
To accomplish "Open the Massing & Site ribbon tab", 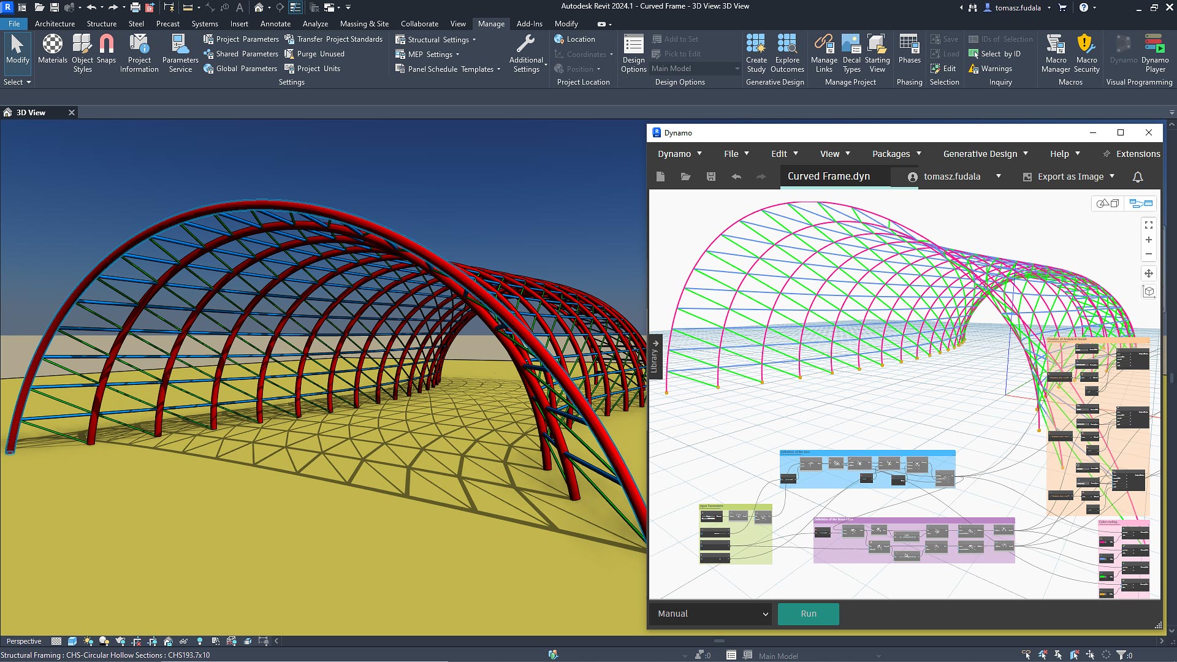I will [x=364, y=24].
